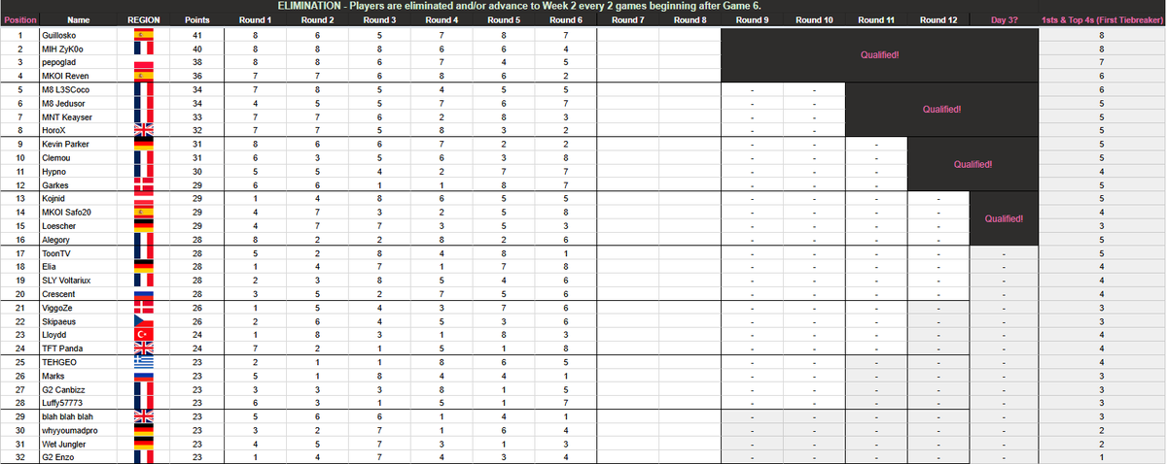Click the Qualified! block under Round 9-12
This screenshot has height=464, width=1167.
pyautogui.click(x=880, y=54)
